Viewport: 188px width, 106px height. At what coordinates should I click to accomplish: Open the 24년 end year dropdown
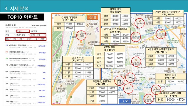(x=30, y=39)
